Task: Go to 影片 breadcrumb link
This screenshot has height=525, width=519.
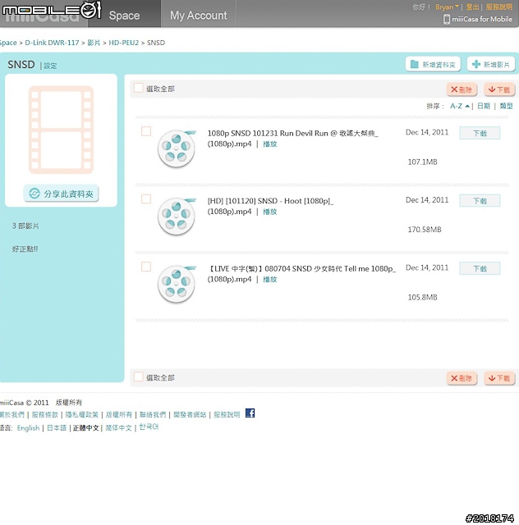Action: click(x=94, y=43)
